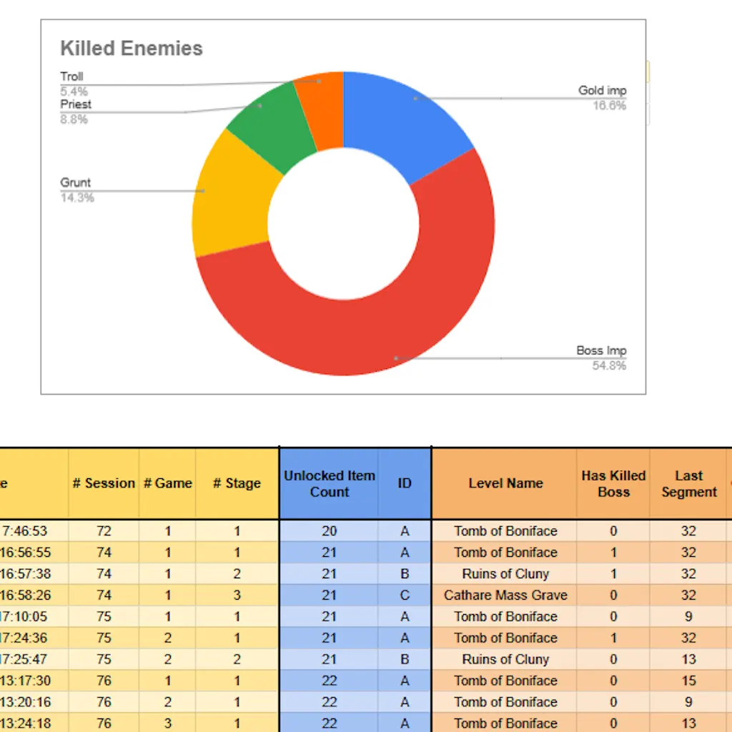Select the Unlocked Item Count header
732x732 pixels.
point(329,483)
